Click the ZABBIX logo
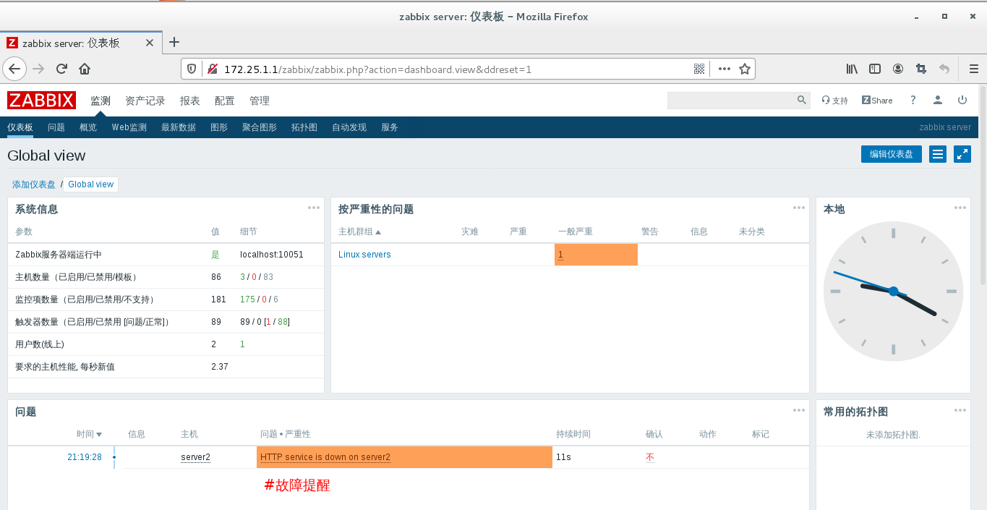Screen dimensions: 987x510 point(41,101)
